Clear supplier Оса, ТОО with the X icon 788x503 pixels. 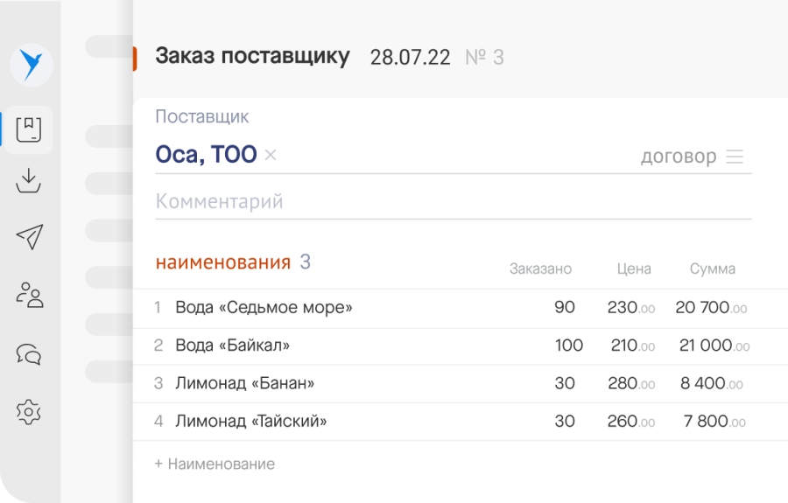coord(271,155)
